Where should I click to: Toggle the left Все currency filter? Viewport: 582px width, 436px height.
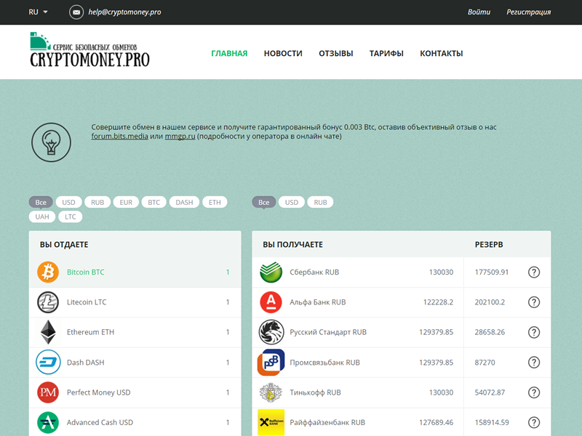point(41,202)
